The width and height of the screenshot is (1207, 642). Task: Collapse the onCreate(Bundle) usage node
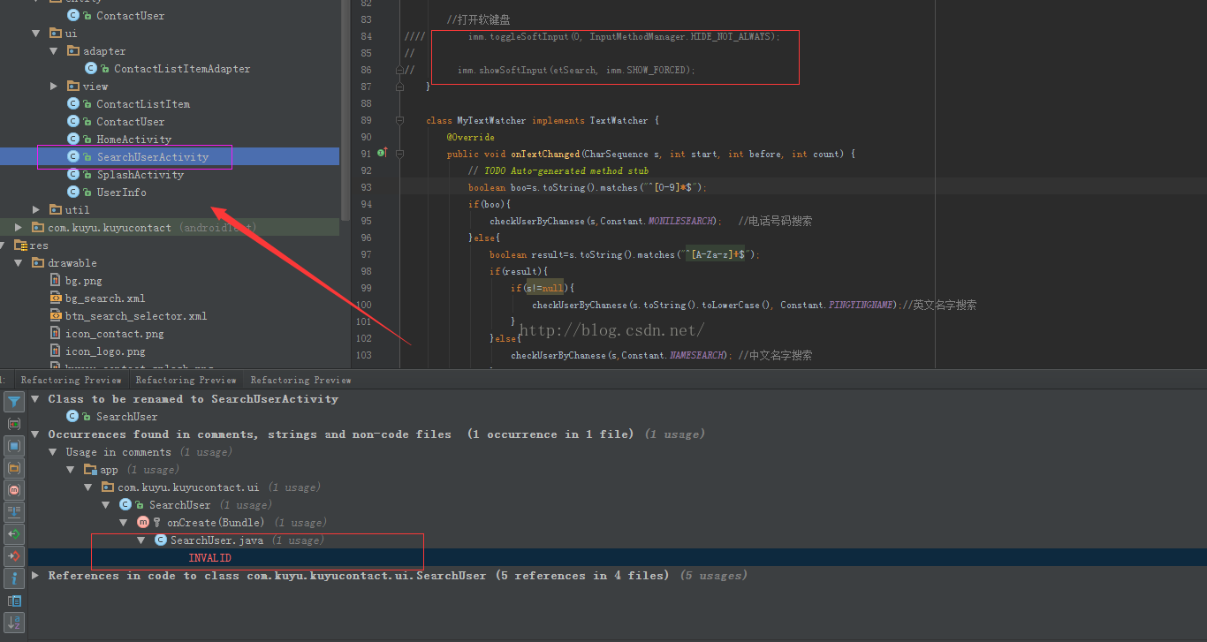[124, 523]
